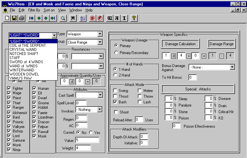This screenshot has height=158, width=247.
Task: Open the Bonus Damage Against dropdown
Action: [x=232, y=67]
